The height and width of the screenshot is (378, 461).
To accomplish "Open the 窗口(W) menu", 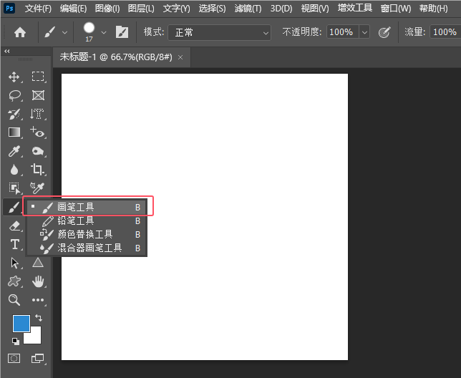I will click(x=395, y=9).
